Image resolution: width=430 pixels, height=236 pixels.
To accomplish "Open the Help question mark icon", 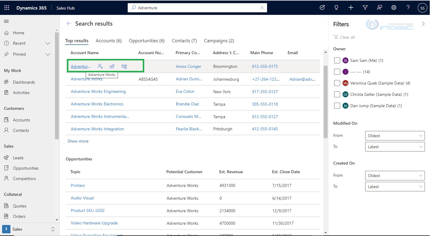I will click(408, 7).
